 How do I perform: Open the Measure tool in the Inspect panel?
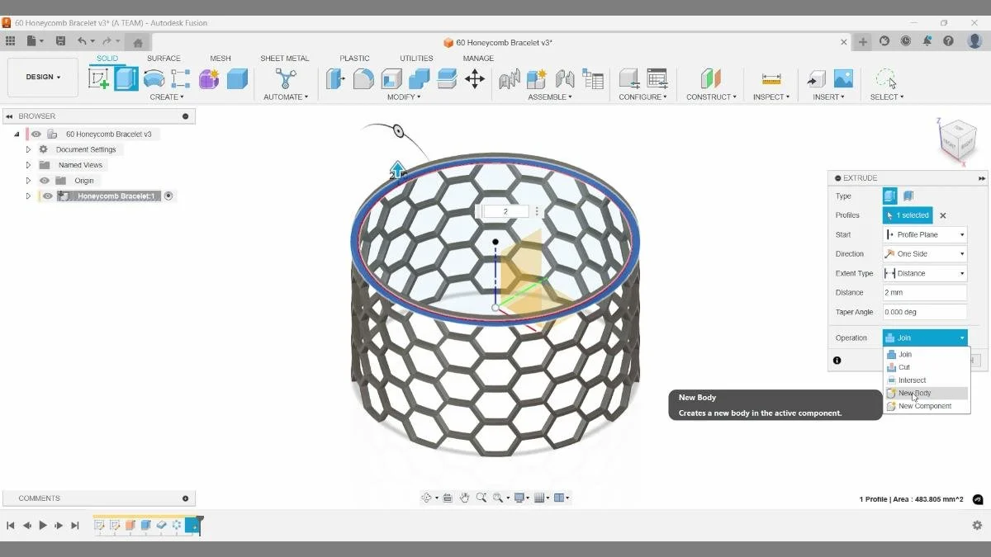pyautogui.click(x=771, y=78)
